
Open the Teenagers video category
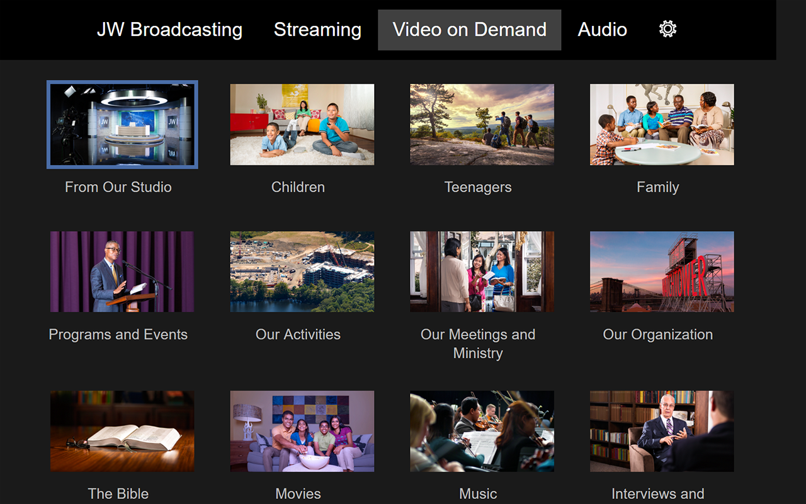(x=482, y=124)
